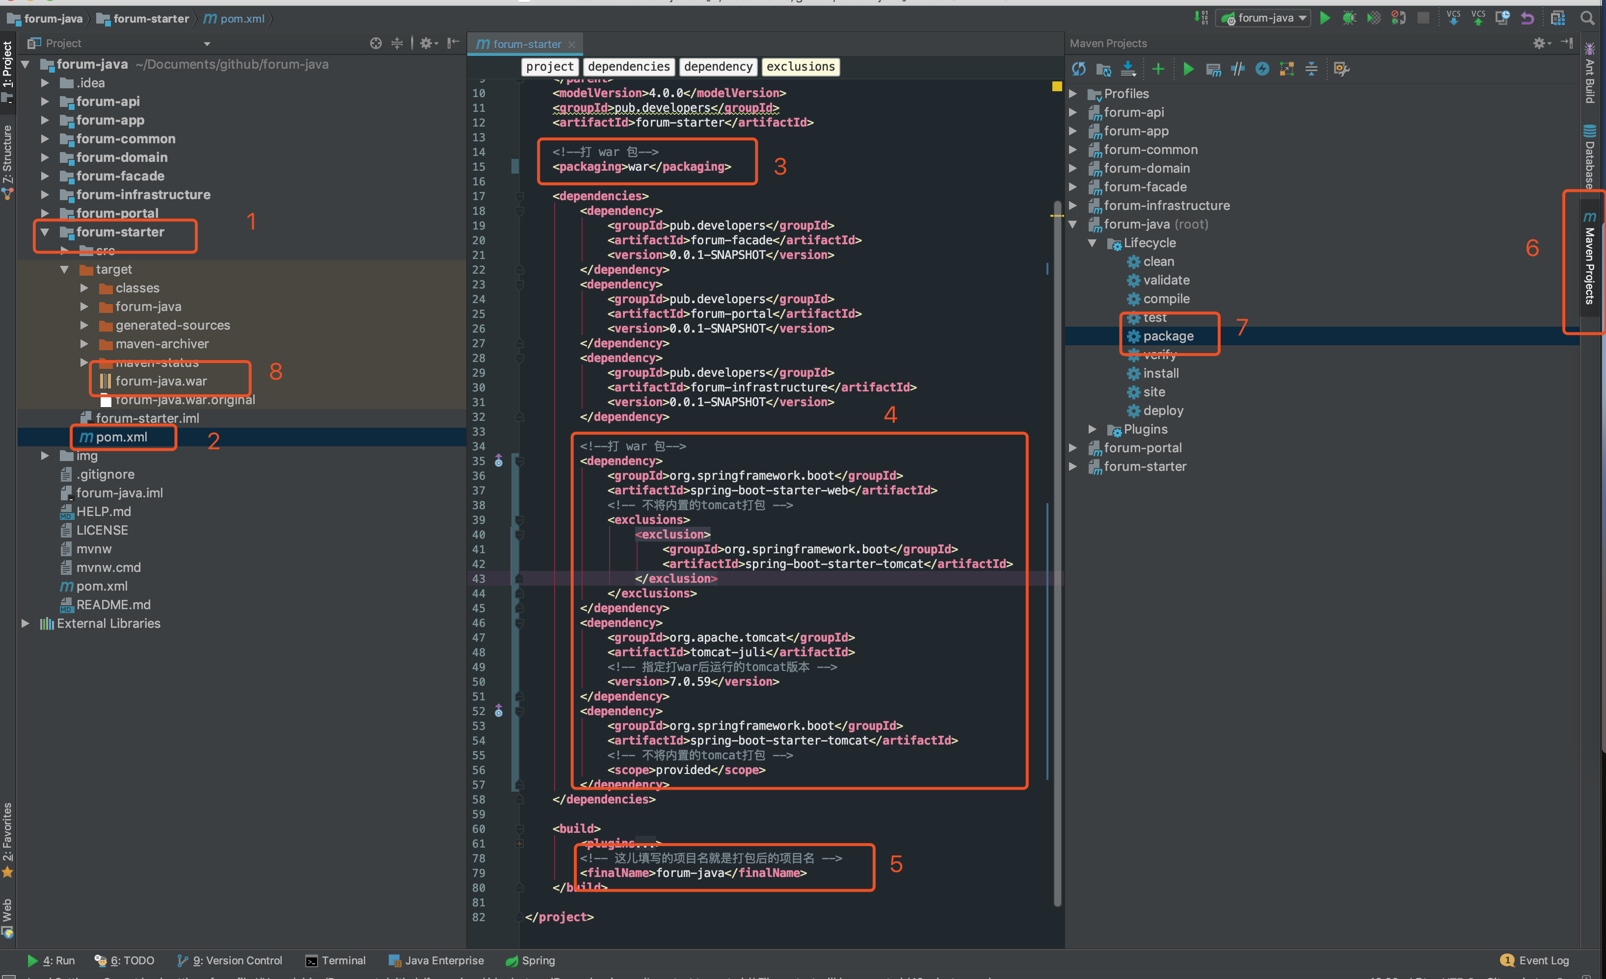This screenshot has width=1606, height=979.
Task: Open the Java Enterprise tool window
Action: 436,961
